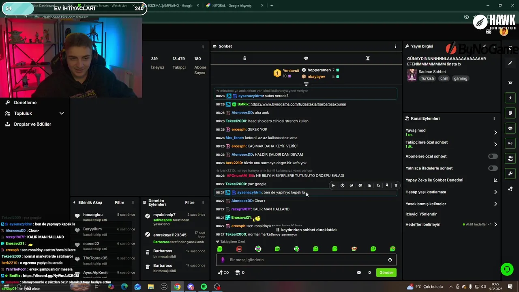Screen dimensions: 519x292
Task: Open Droplar ve ödüller
Action: click(32, 124)
